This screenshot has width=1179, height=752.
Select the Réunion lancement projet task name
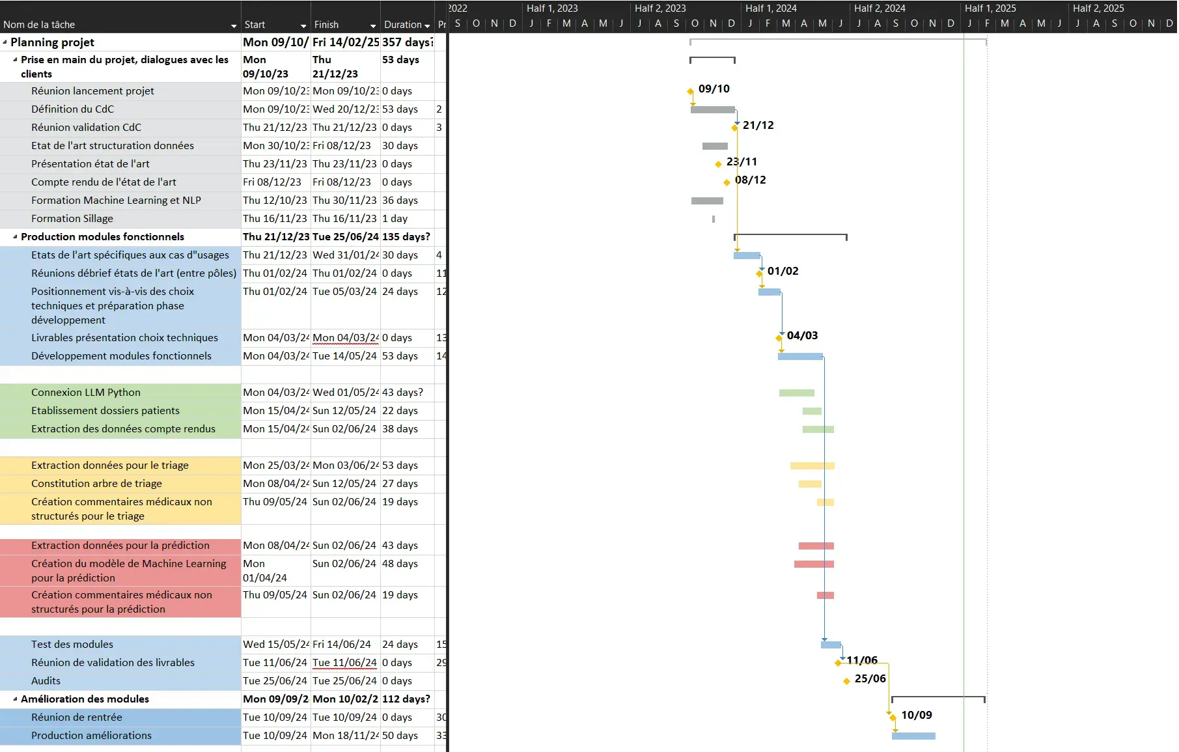pos(92,91)
